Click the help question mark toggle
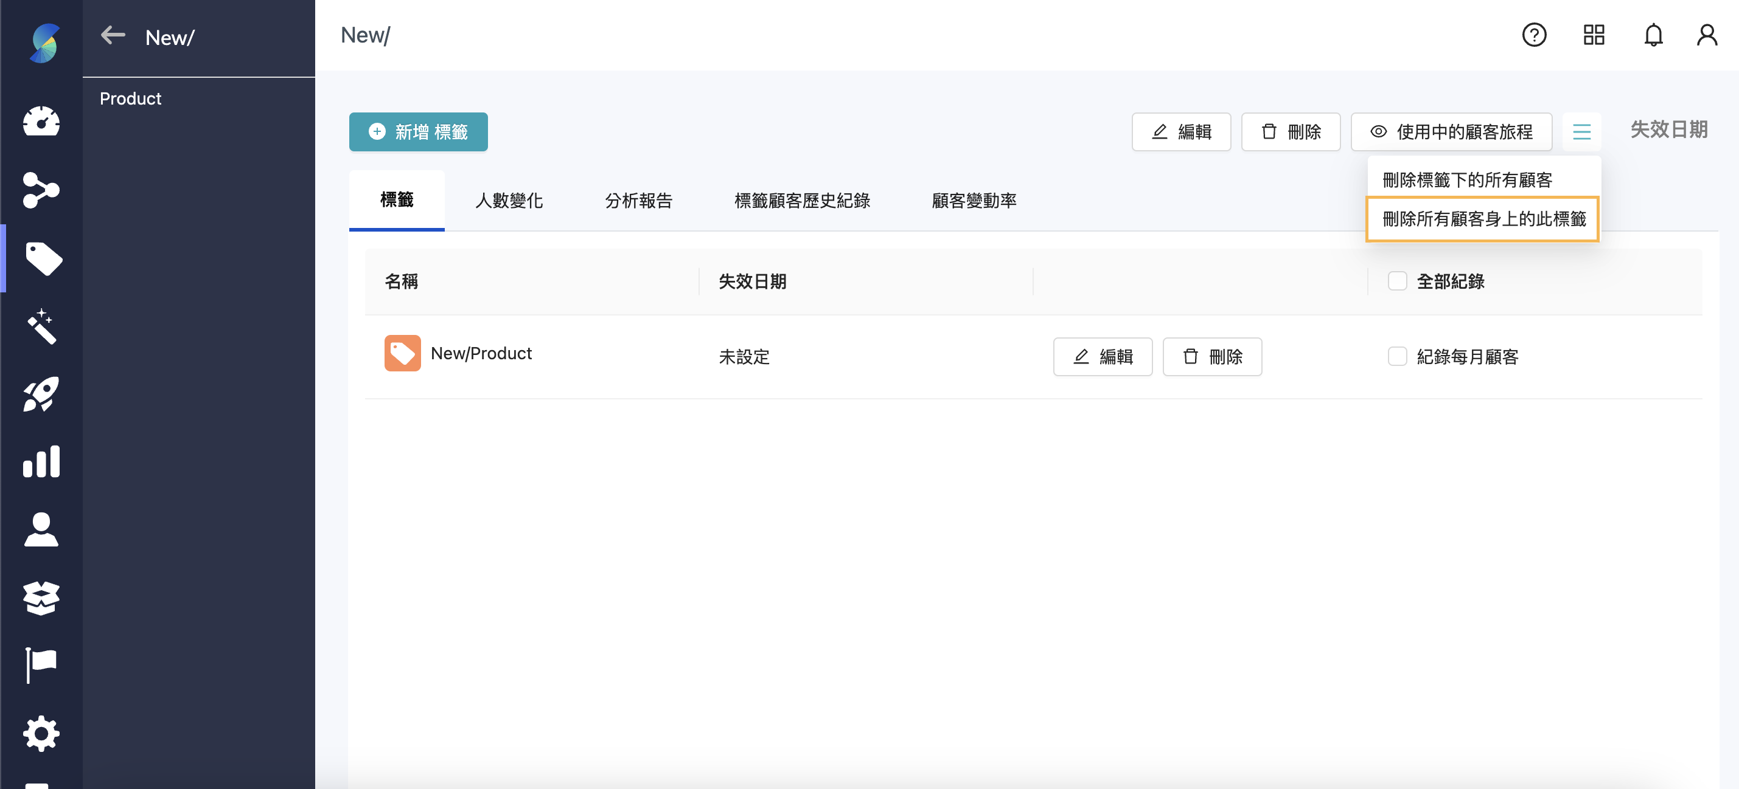1739x789 pixels. [1535, 35]
